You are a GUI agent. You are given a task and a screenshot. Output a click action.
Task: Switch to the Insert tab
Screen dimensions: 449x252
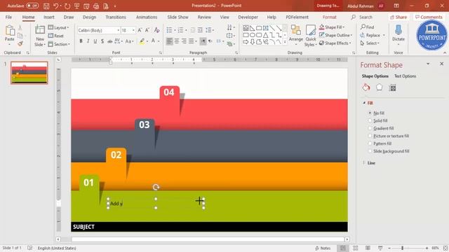point(49,17)
